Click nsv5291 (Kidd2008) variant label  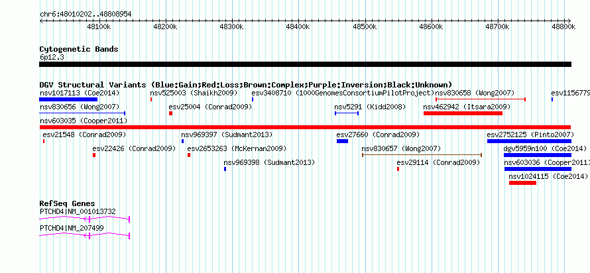click(x=371, y=107)
